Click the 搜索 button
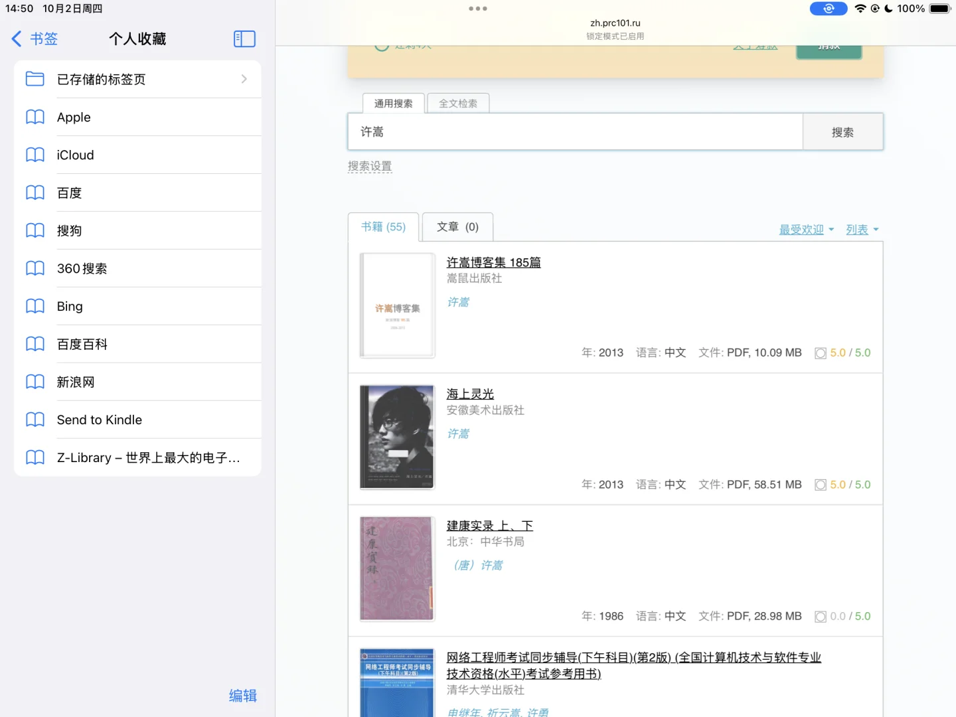 (x=843, y=132)
